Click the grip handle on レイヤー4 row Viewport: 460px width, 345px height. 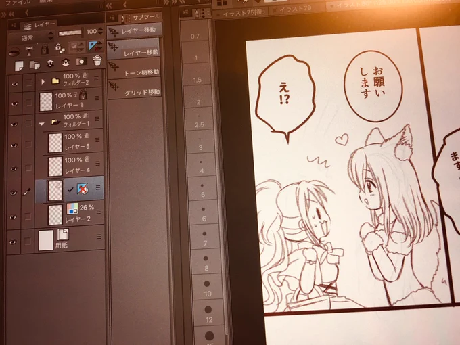pyautogui.click(x=97, y=164)
